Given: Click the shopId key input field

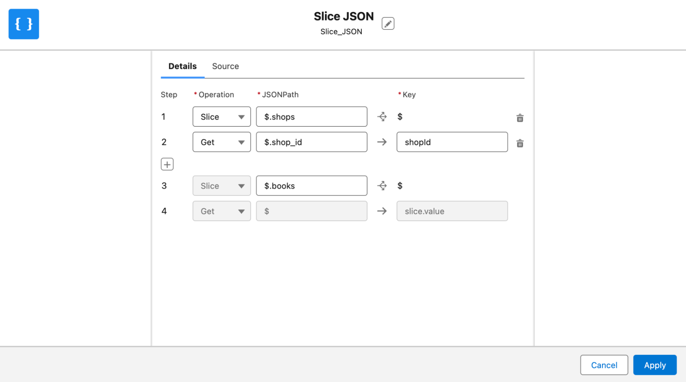Looking at the screenshot, I should click(452, 142).
